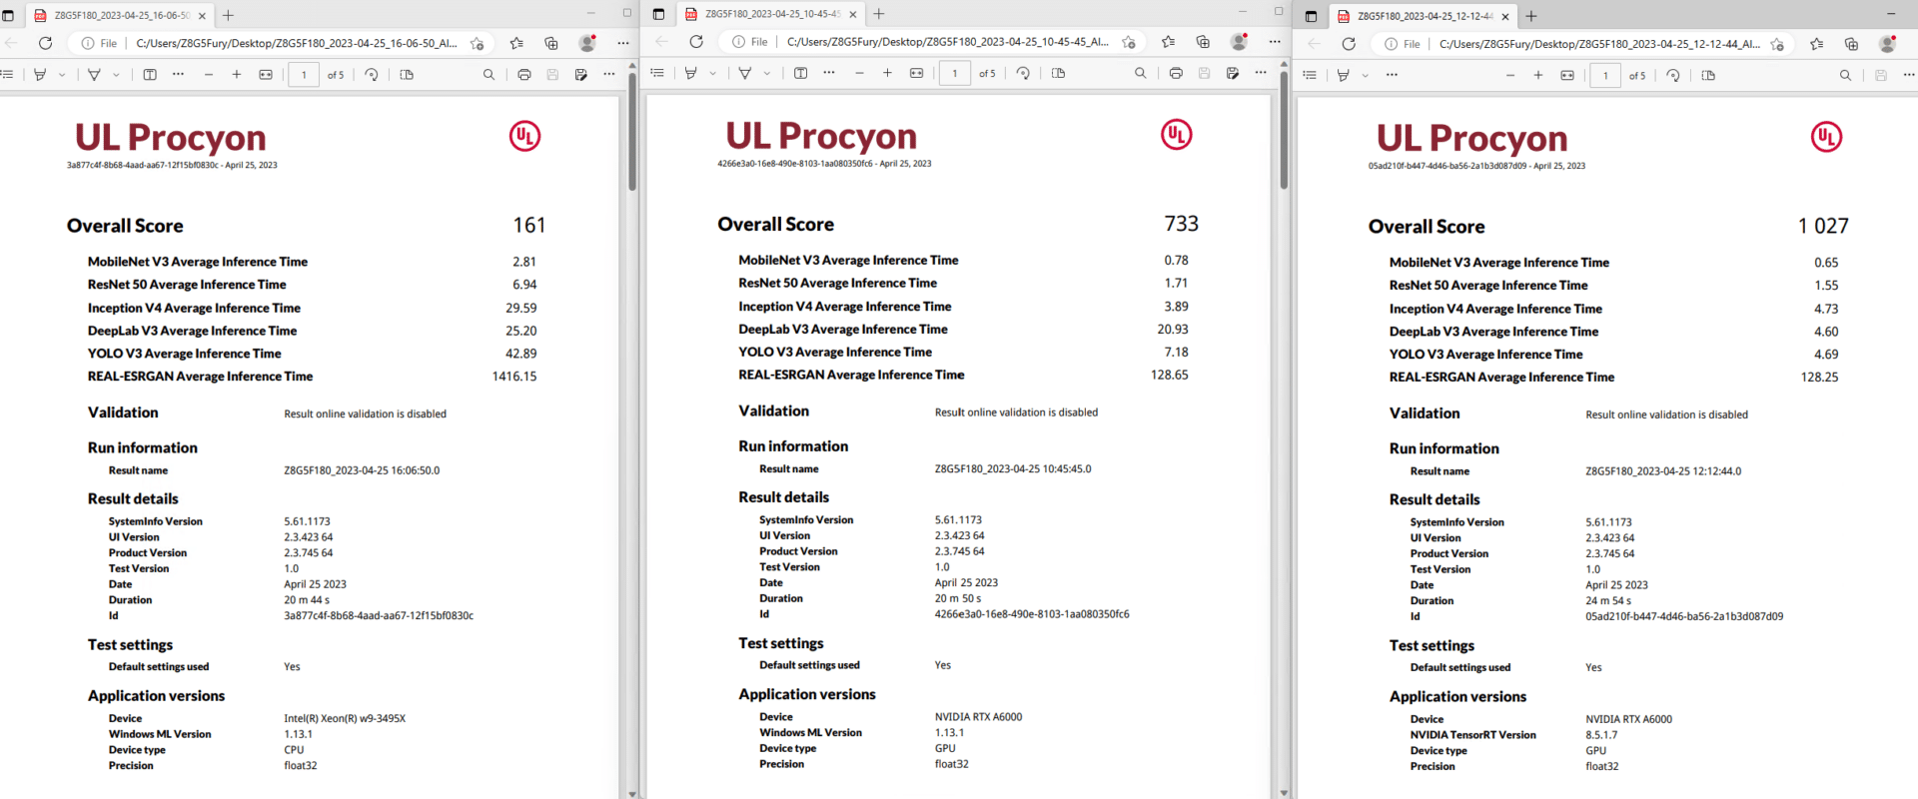Screen dimensions: 1918x799
Task: Click the vertical scrollbar thumb in middle window
Action: [x=1284, y=129]
